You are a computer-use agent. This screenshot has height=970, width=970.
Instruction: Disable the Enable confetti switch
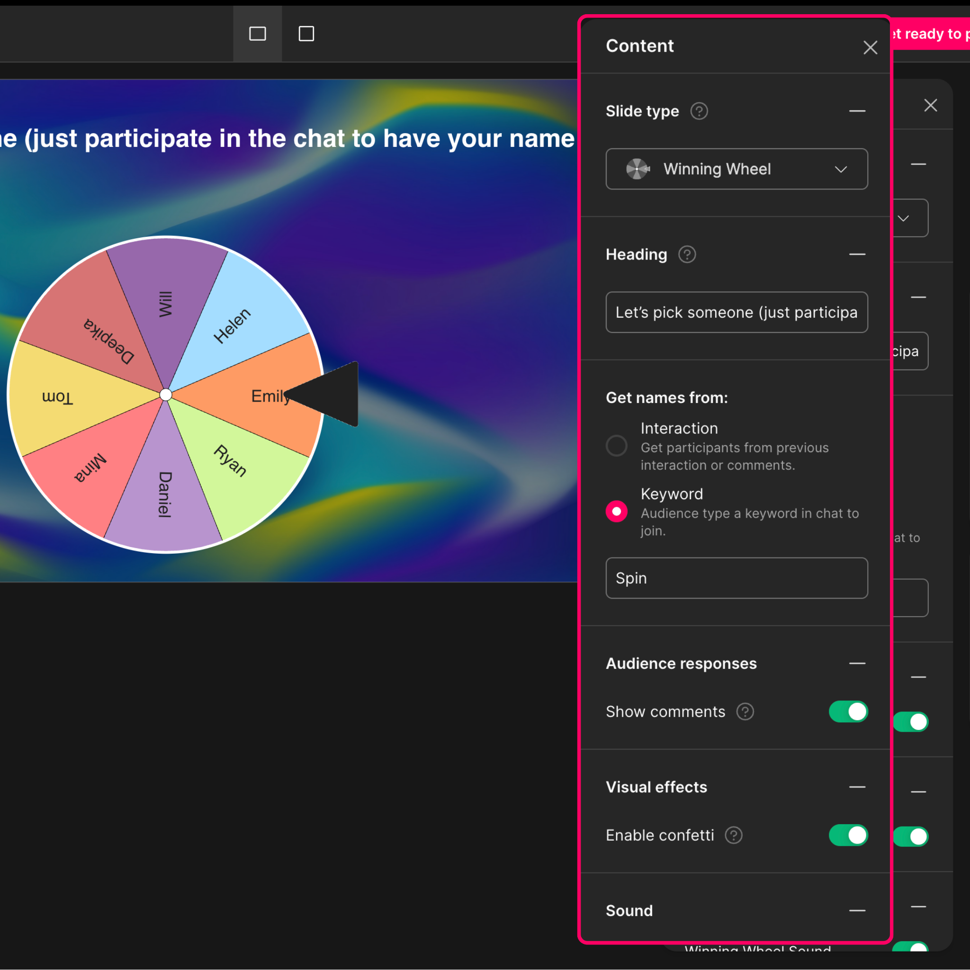coord(848,835)
